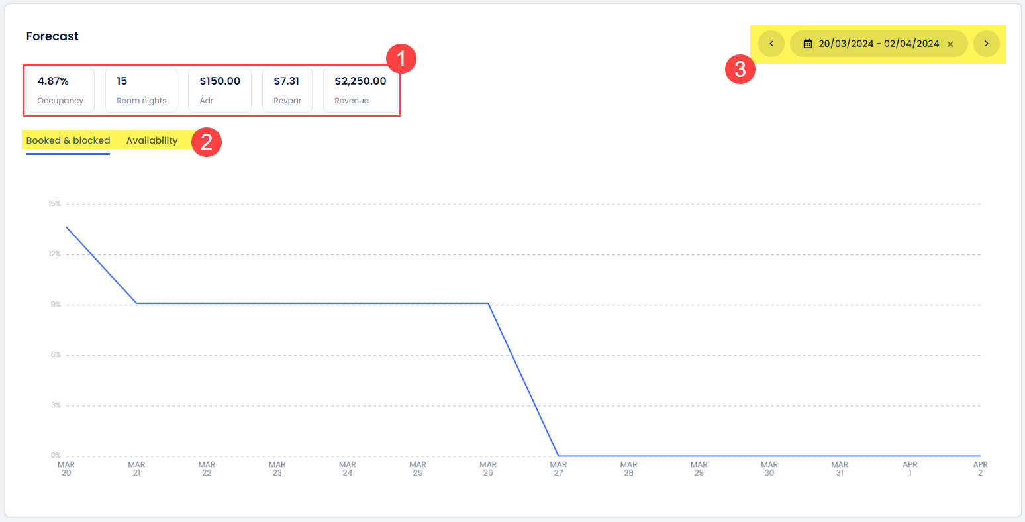
Task: Clear the selected date range
Action: coord(950,44)
